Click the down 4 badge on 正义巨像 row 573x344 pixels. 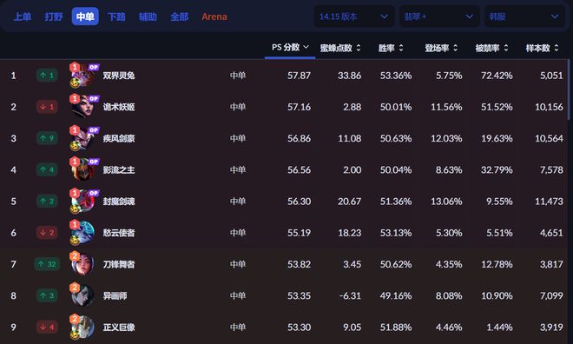coord(47,327)
